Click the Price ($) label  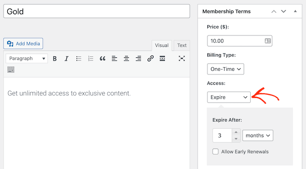(218, 27)
